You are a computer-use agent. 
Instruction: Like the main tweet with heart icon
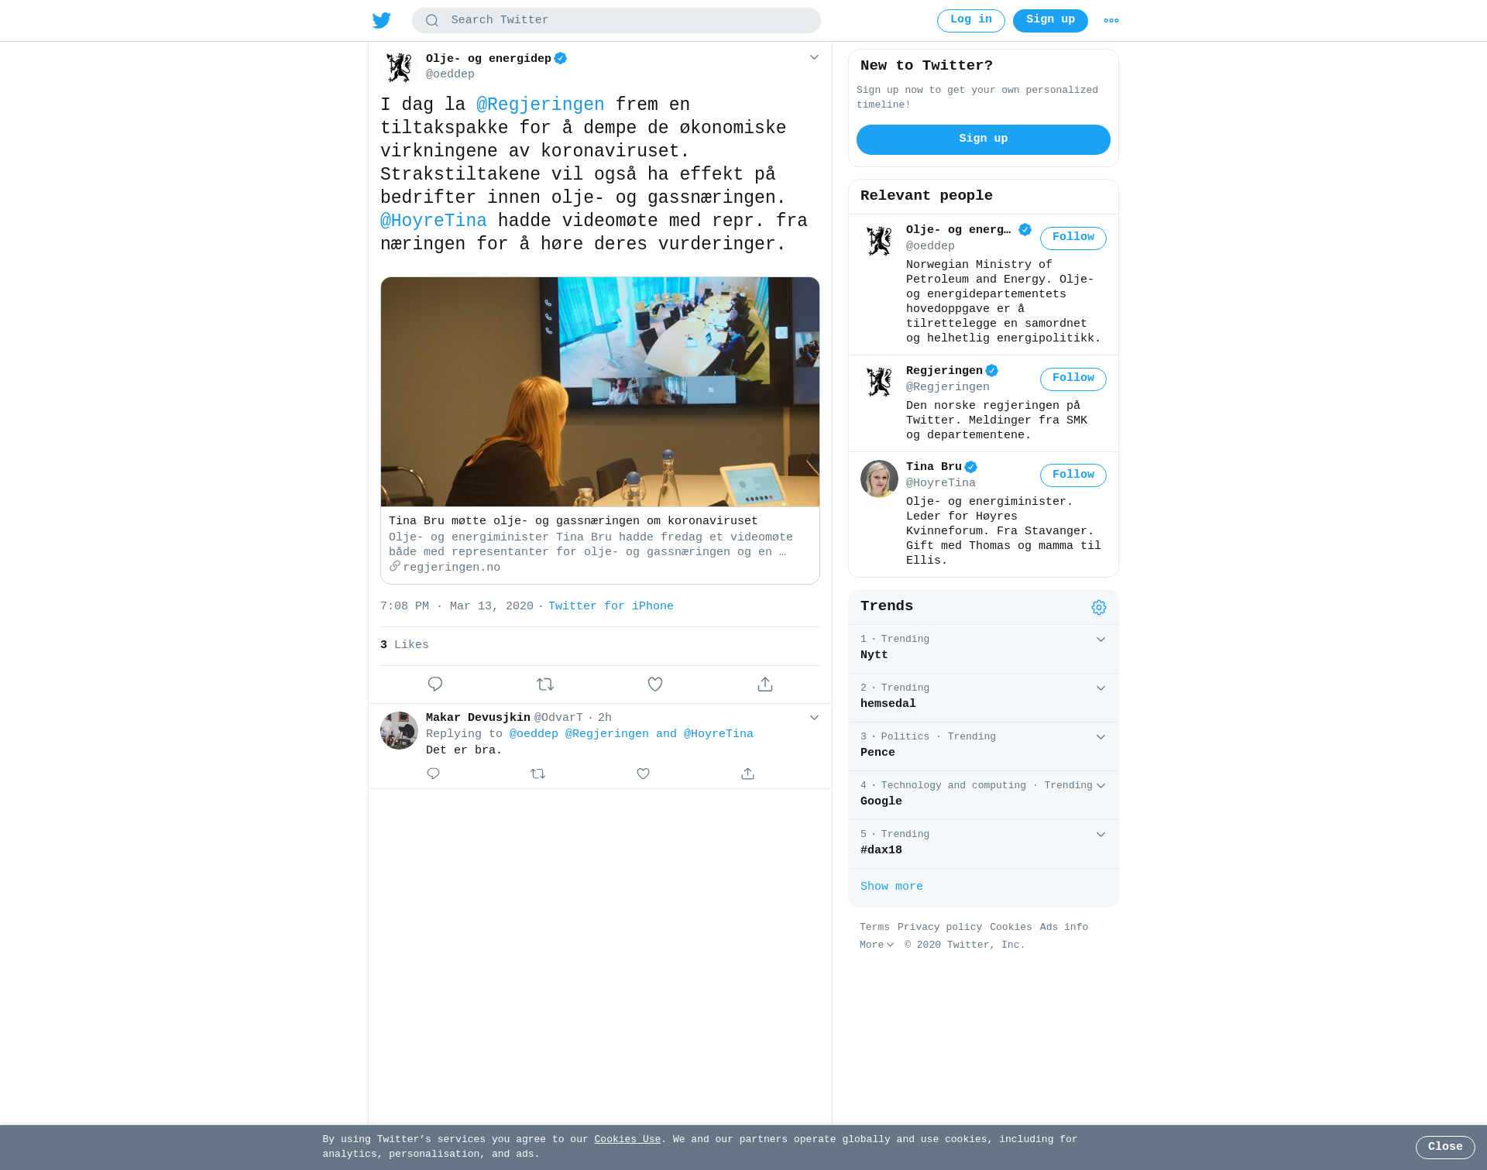click(x=655, y=685)
